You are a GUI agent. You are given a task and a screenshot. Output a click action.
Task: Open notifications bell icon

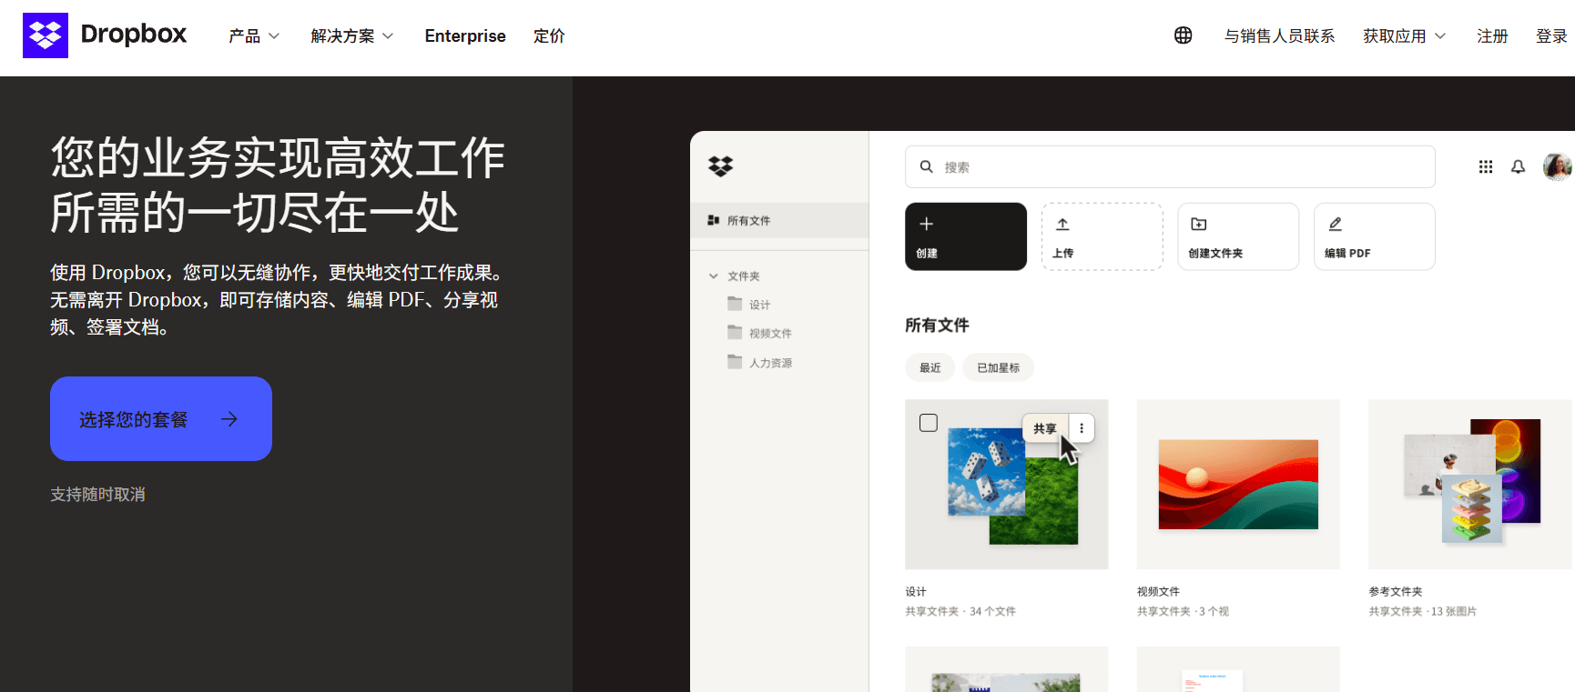tap(1518, 166)
